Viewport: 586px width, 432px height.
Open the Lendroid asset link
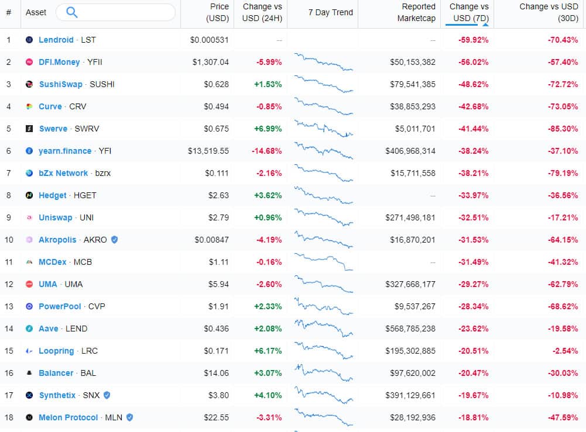pos(56,40)
